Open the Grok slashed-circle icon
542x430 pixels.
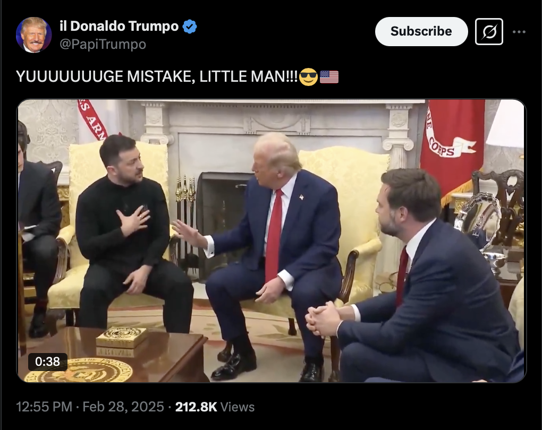click(x=489, y=31)
